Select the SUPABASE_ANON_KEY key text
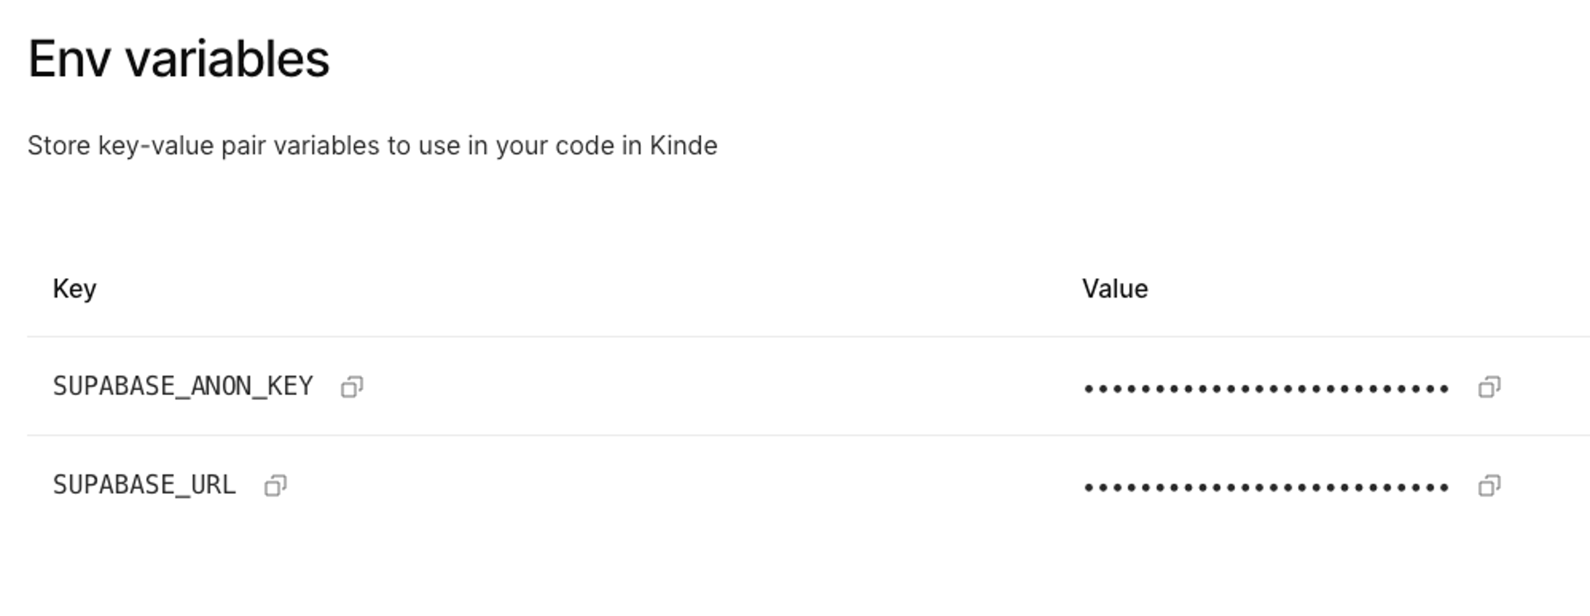Image resolution: width=1590 pixels, height=616 pixels. 183,386
